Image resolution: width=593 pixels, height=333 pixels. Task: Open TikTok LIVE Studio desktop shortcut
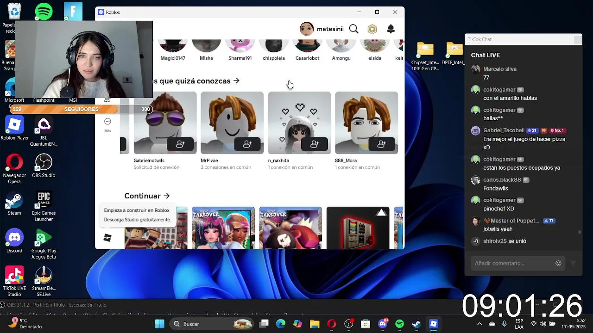(14, 281)
